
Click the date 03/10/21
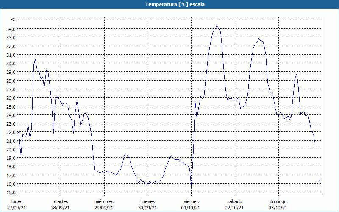coord(278,208)
